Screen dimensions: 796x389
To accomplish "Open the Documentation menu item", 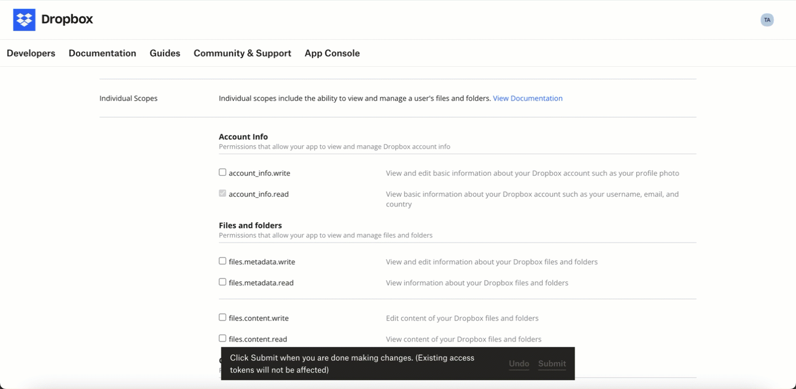I will coord(102,53).
